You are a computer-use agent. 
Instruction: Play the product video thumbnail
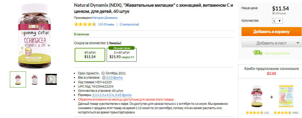tap(51, 79)
